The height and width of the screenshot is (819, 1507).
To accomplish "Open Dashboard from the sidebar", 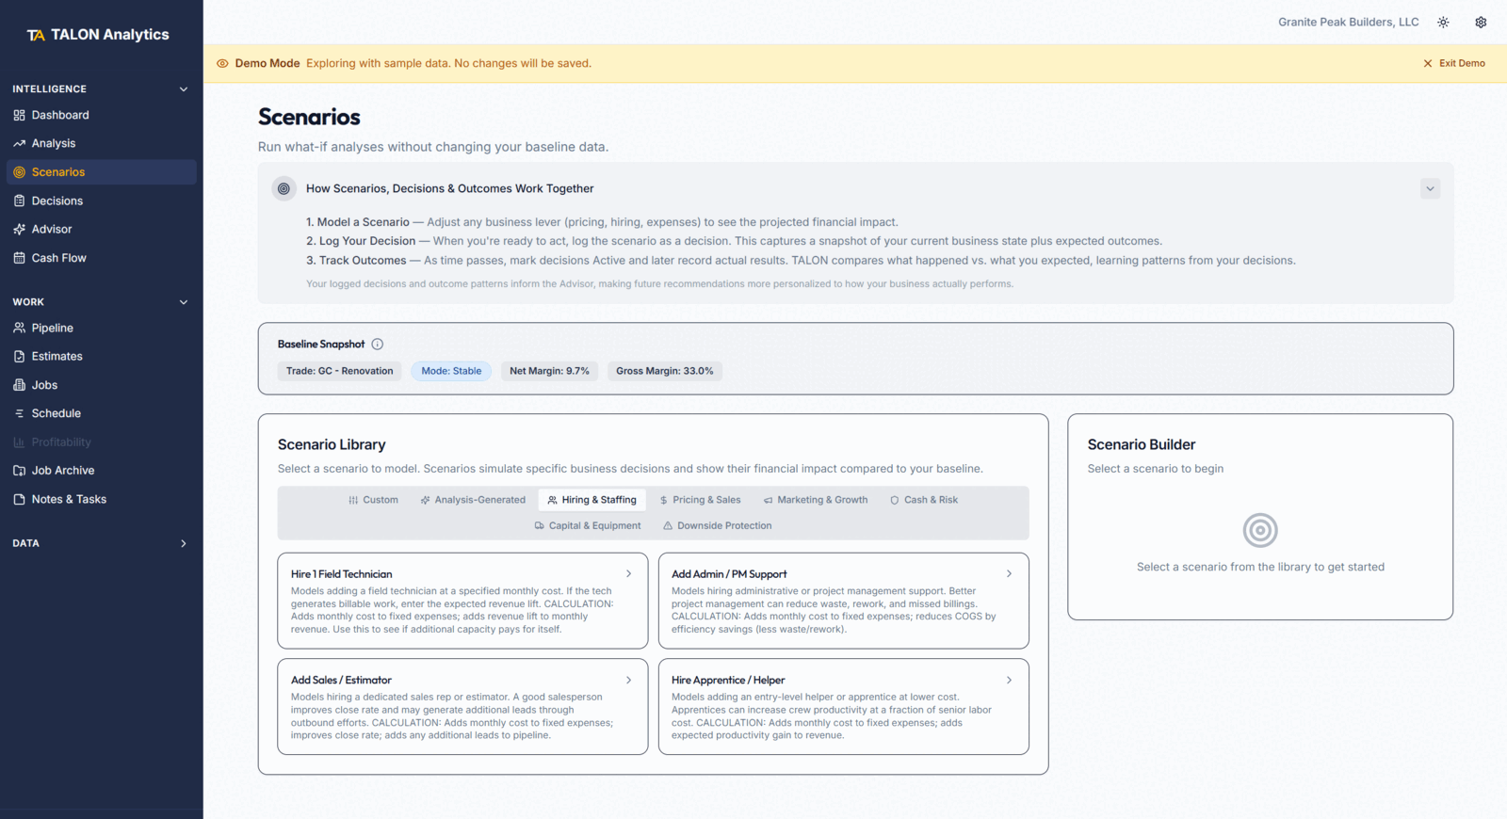I will point(102,115).
